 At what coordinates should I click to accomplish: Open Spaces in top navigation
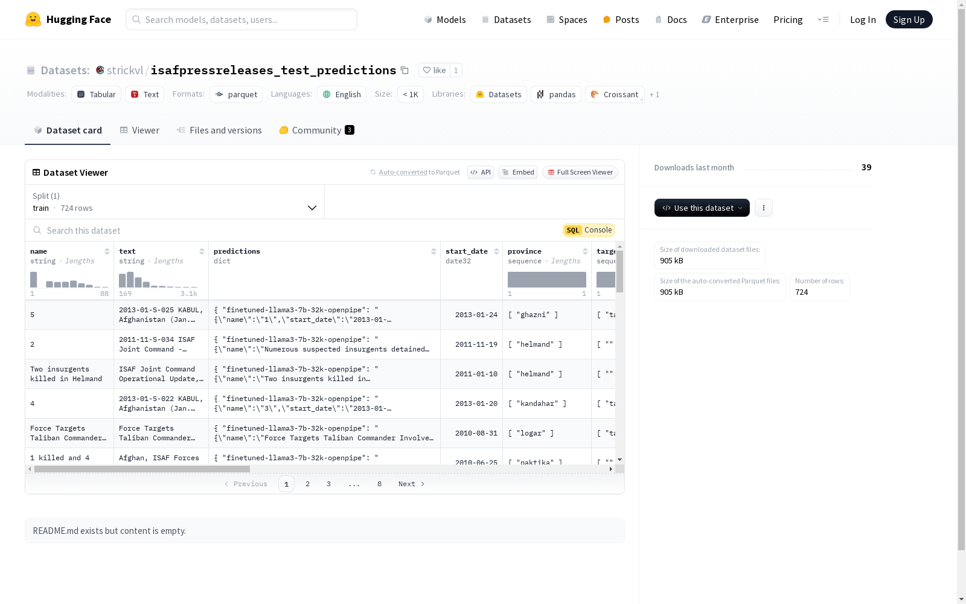567,19
